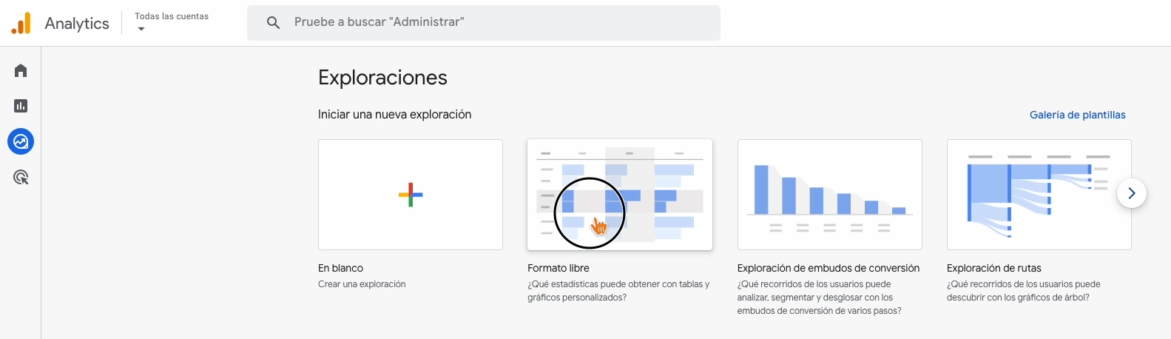The height and width of the screenshot is (339, 1171).
Task: Open the 'Formato libre' template thumbnail
Action: pyautogui.click(x=620, y=195)
